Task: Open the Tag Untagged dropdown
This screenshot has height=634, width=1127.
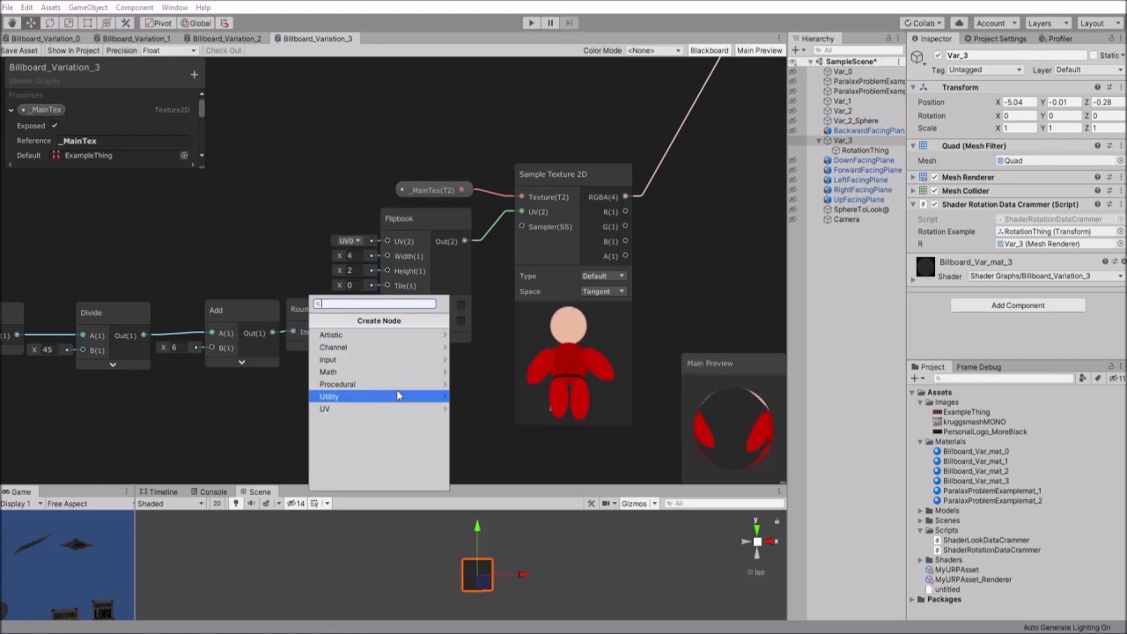Action: point(985,70)
